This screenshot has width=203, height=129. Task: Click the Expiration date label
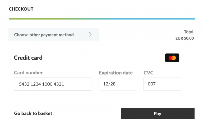click(116, 73)
